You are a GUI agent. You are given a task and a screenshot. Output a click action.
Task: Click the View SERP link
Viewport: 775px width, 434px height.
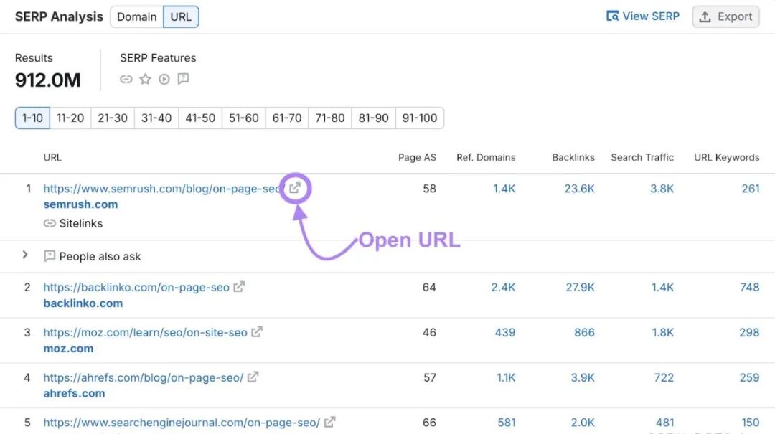pyautogui.click(x=643, y=16)
